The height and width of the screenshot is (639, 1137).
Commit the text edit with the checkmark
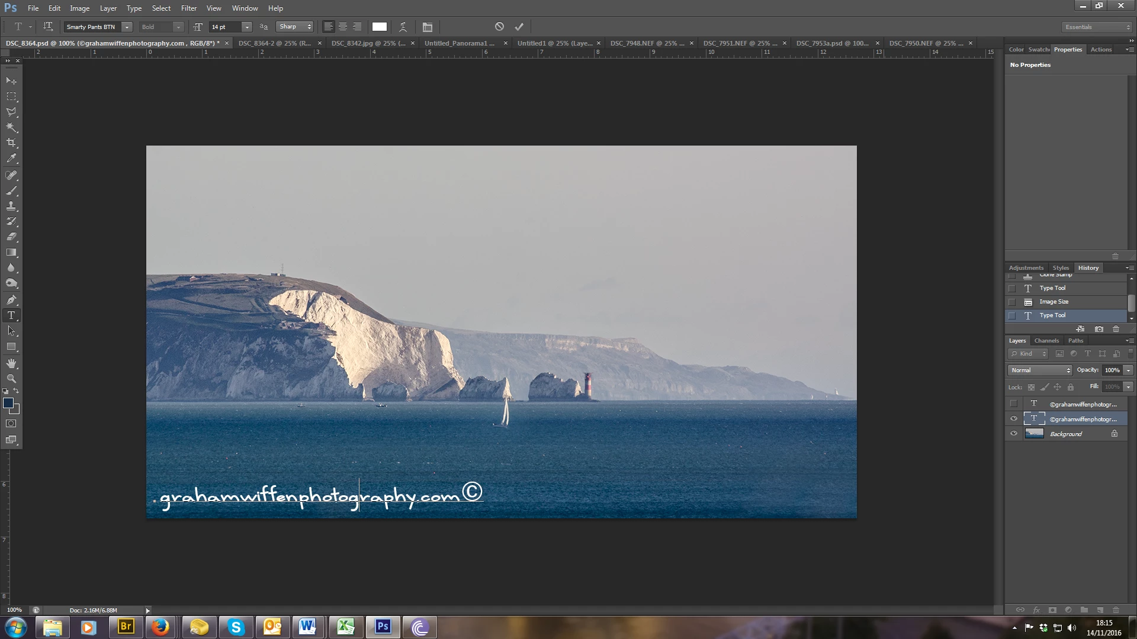pos(519,27)
